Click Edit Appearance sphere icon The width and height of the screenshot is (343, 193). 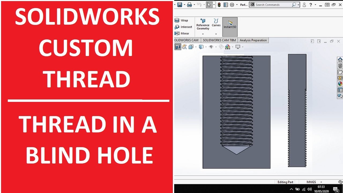click(221, 47)
